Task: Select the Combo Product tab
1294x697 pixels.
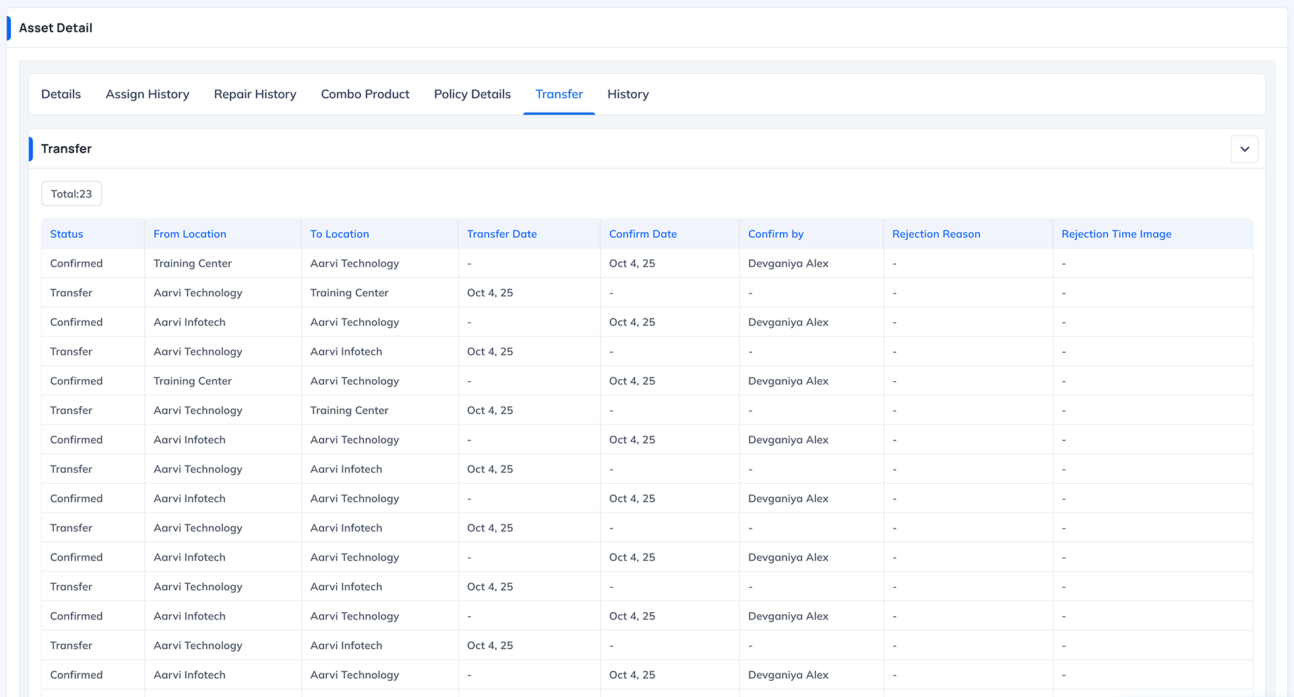Action: (365, 94)
